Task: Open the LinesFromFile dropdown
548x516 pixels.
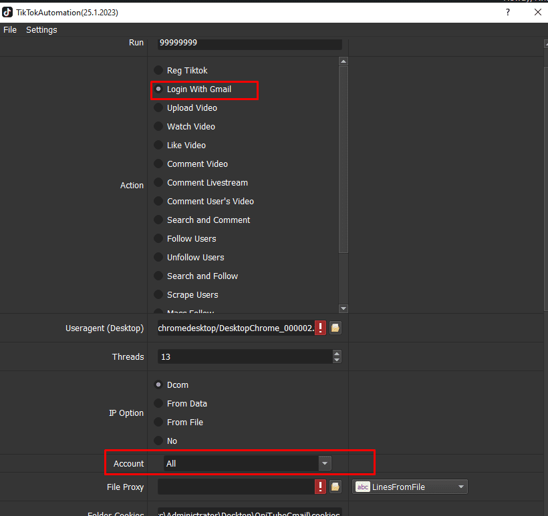Action: tap(410, 487)
